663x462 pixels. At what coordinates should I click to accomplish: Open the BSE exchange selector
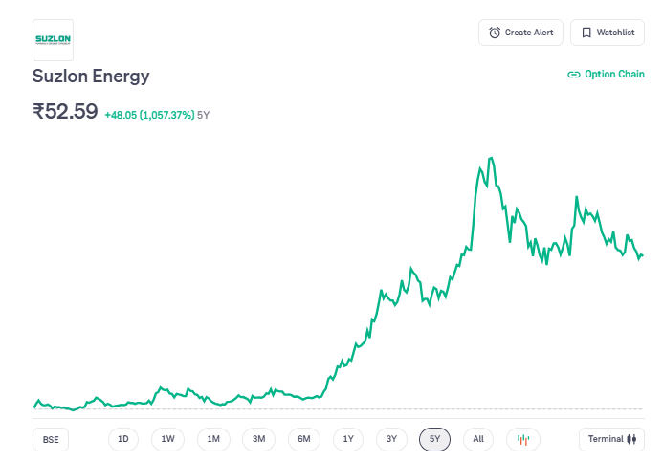[x=51, y=440]
